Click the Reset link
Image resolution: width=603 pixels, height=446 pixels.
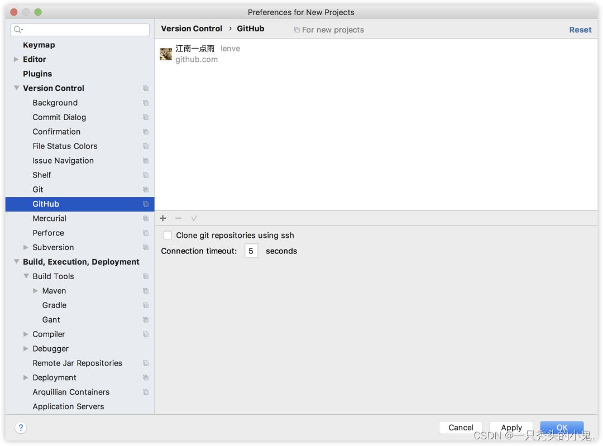[x=580, y=30]
